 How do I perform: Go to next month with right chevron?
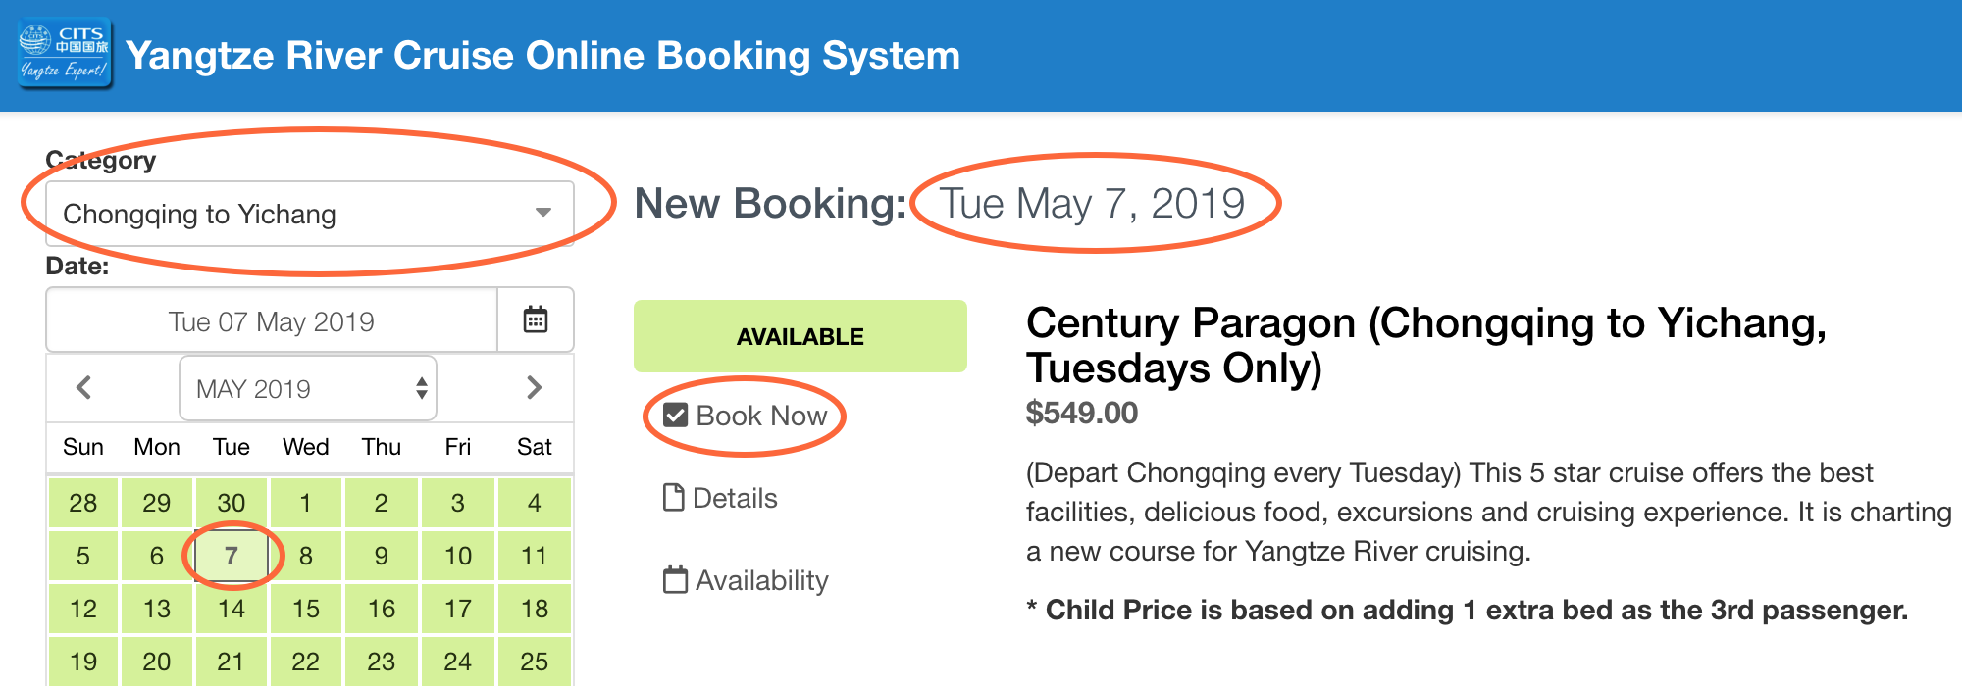pos(534,387)
